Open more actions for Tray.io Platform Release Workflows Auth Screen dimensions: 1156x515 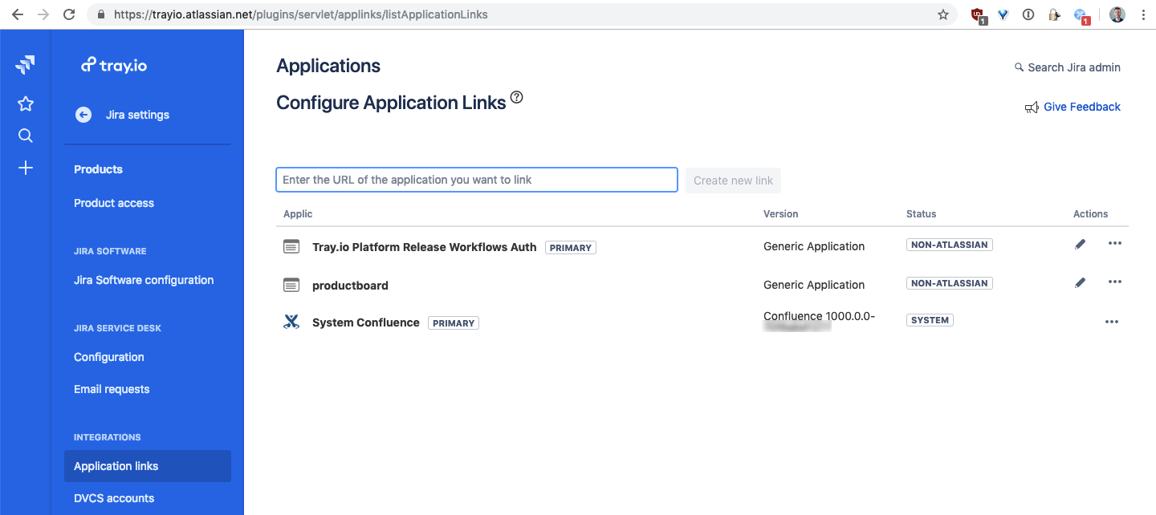pyautogui.click(x=1115, y=243)
